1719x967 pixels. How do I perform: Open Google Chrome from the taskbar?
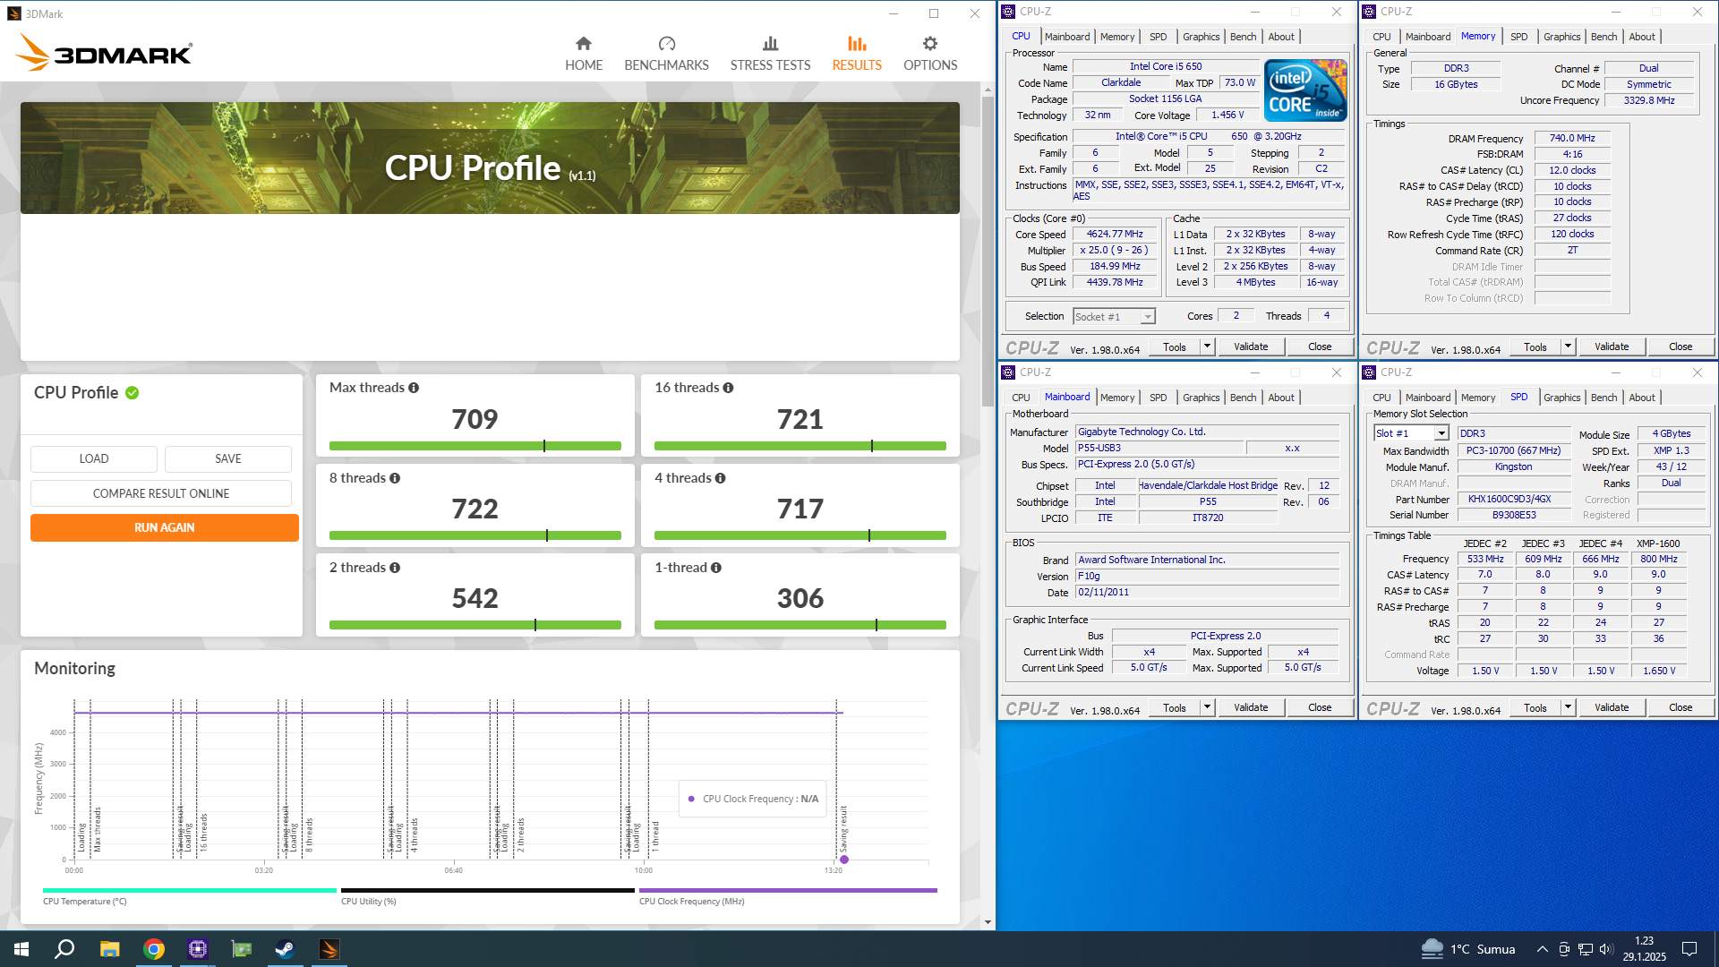coord(154,949)
